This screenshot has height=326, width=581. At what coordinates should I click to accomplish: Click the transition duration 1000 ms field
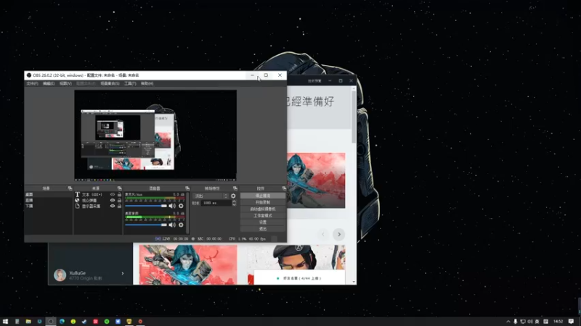click(216, 203)
